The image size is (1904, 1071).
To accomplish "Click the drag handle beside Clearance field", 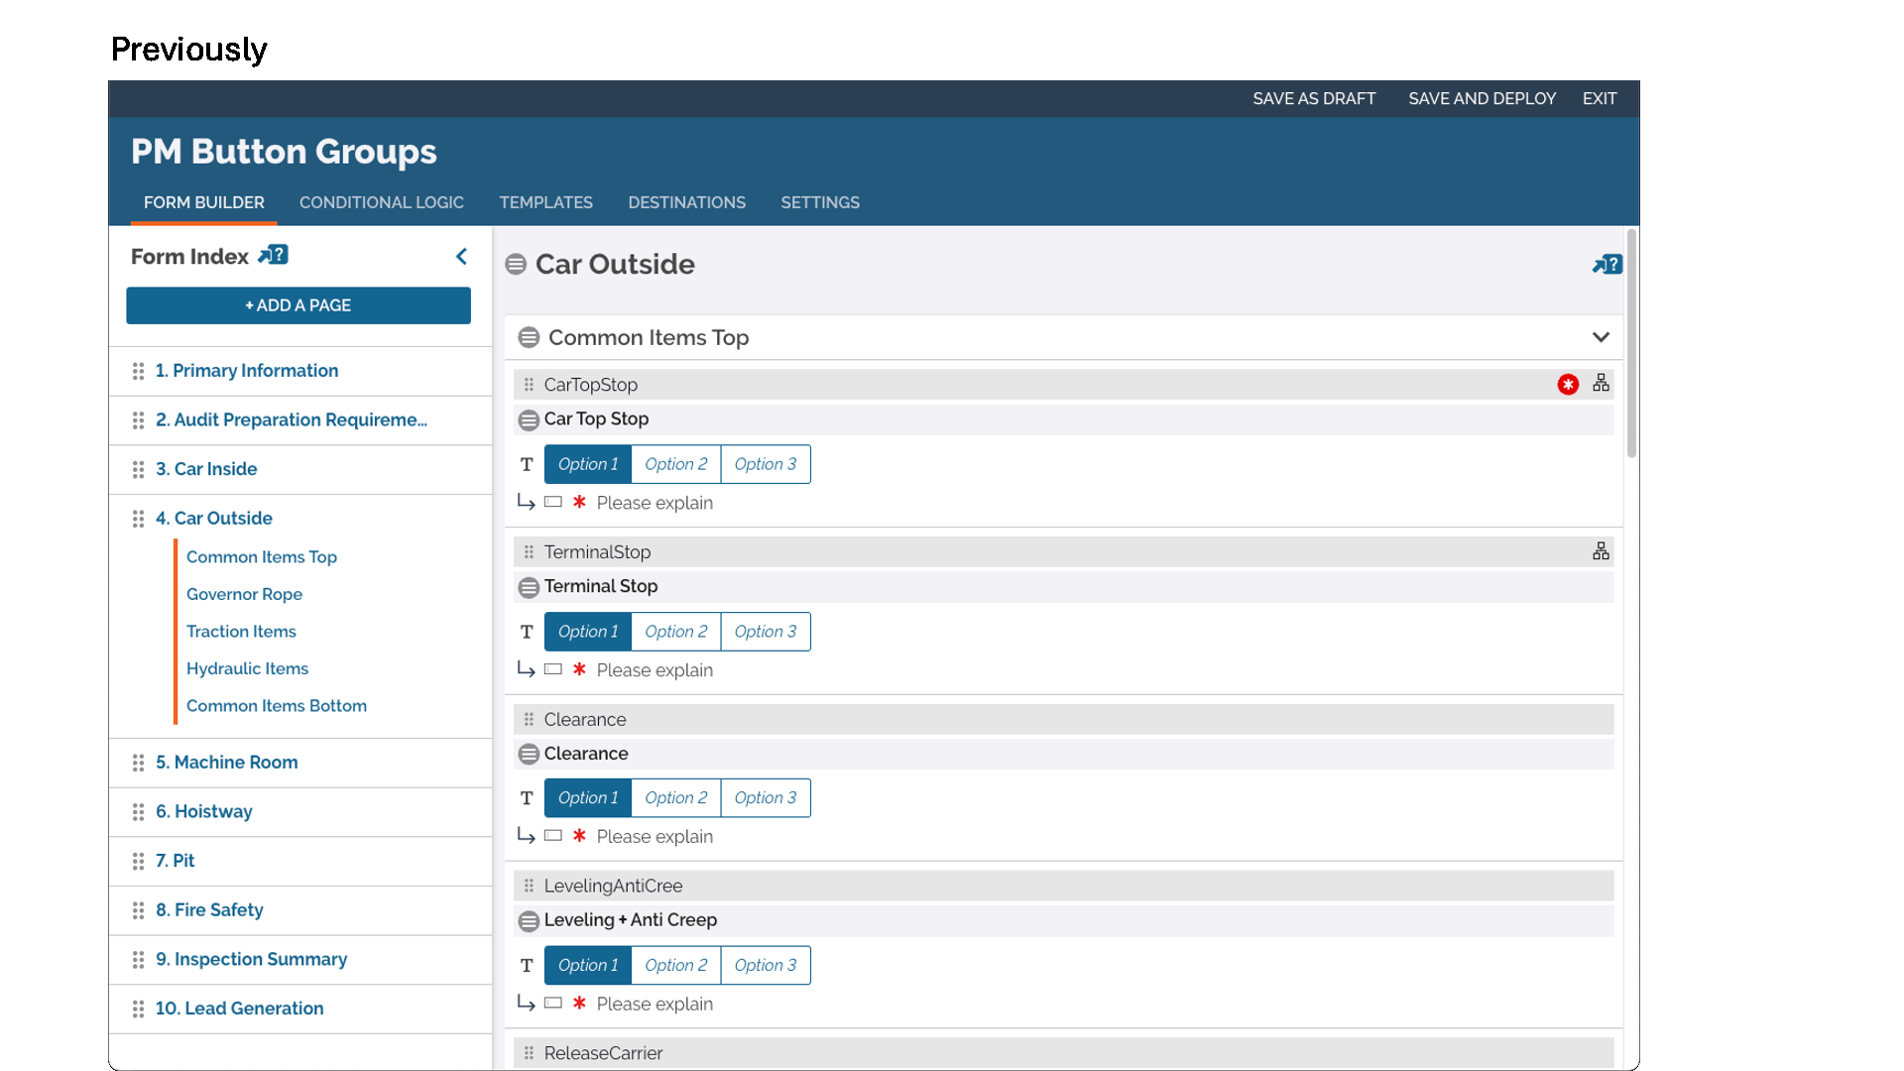I will (x=529, y=719).
